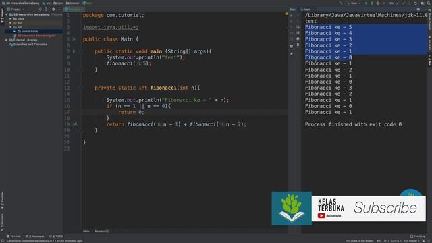
Task: Click the clear all trash icon in Run panel
Action: coord(298,45)
